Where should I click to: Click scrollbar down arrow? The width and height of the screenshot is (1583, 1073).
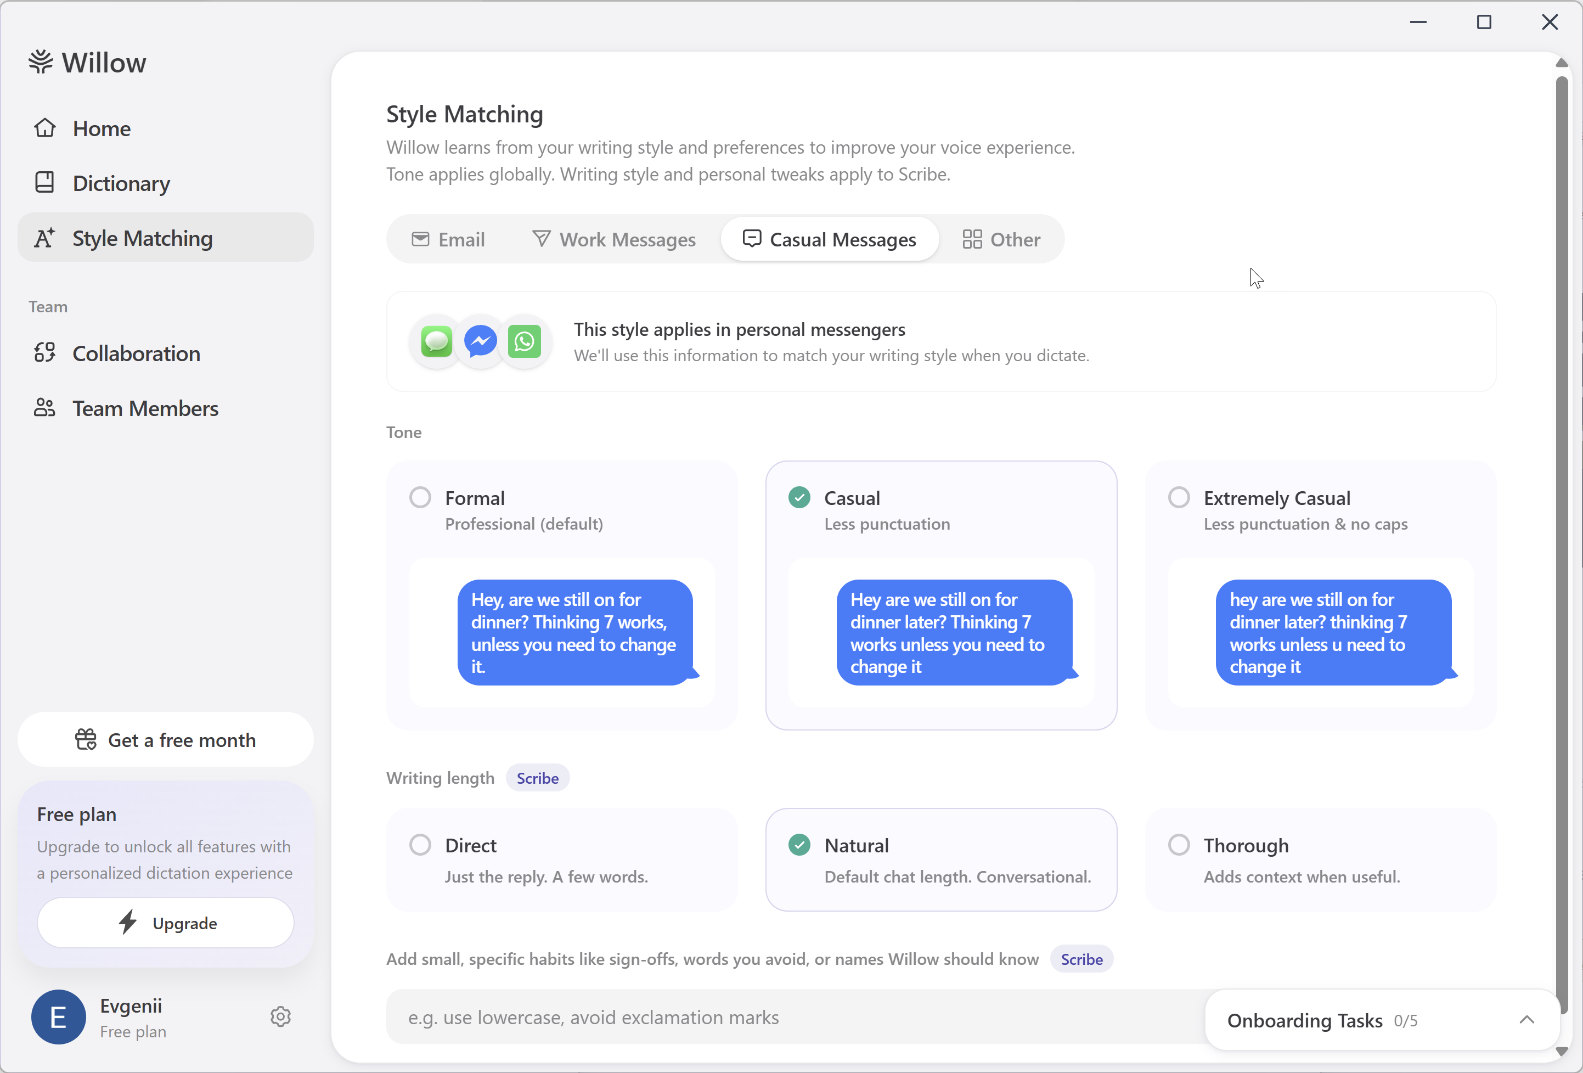coord(1561,1052)
